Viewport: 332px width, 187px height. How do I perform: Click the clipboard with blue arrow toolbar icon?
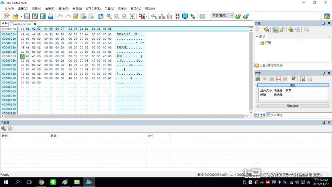(83, 16)
